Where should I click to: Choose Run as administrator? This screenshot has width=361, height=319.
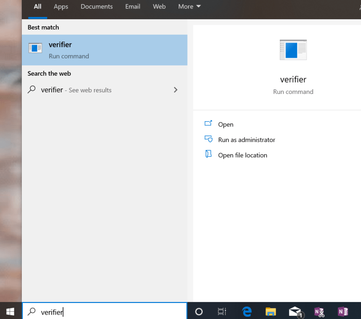pos(246,140)
